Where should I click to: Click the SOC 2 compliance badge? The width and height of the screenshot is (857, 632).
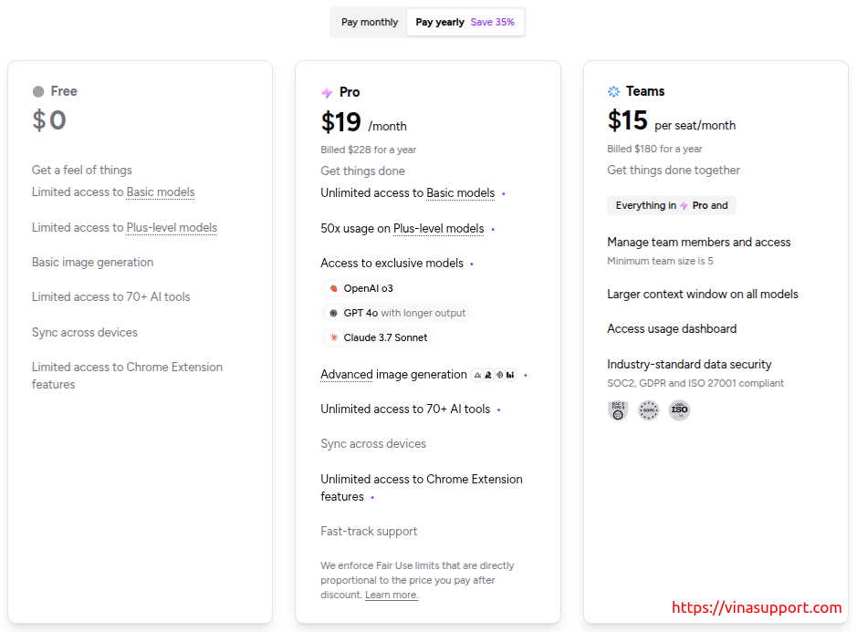click(618, 410)
